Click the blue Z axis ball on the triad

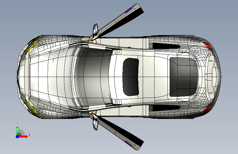pyautogui.click(x=18, y=136)
